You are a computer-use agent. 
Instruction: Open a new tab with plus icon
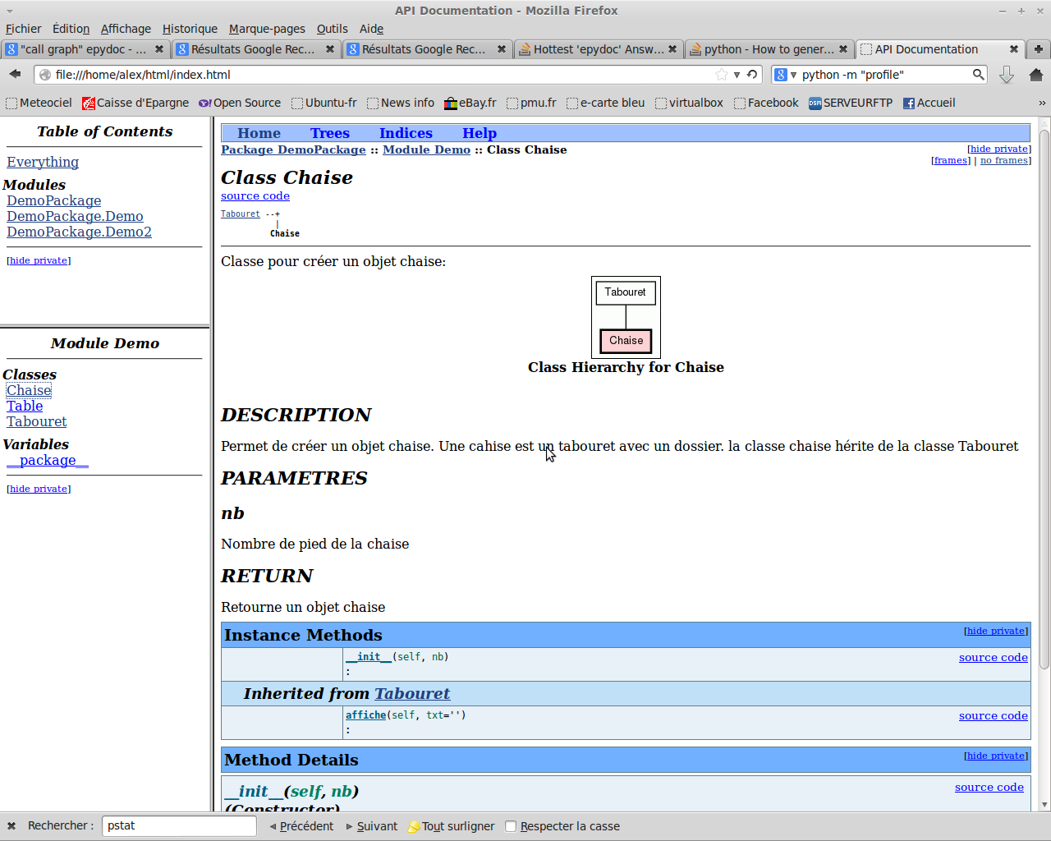click(1038, 49)
